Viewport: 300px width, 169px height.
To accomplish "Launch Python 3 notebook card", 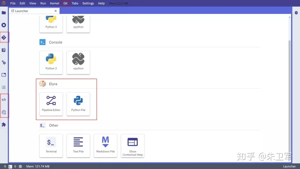I will [x=51, y=24].
